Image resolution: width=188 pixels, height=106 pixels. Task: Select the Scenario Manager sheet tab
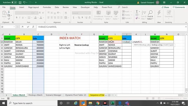point(53,95)
